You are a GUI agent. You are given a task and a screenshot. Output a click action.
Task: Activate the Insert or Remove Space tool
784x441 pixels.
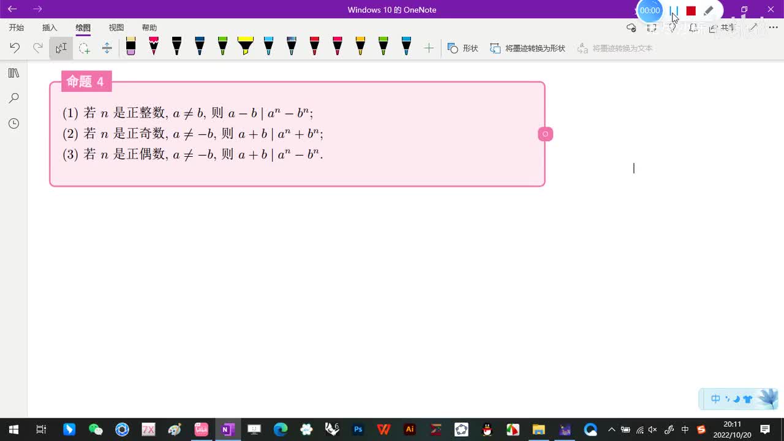tap(107, 48)
